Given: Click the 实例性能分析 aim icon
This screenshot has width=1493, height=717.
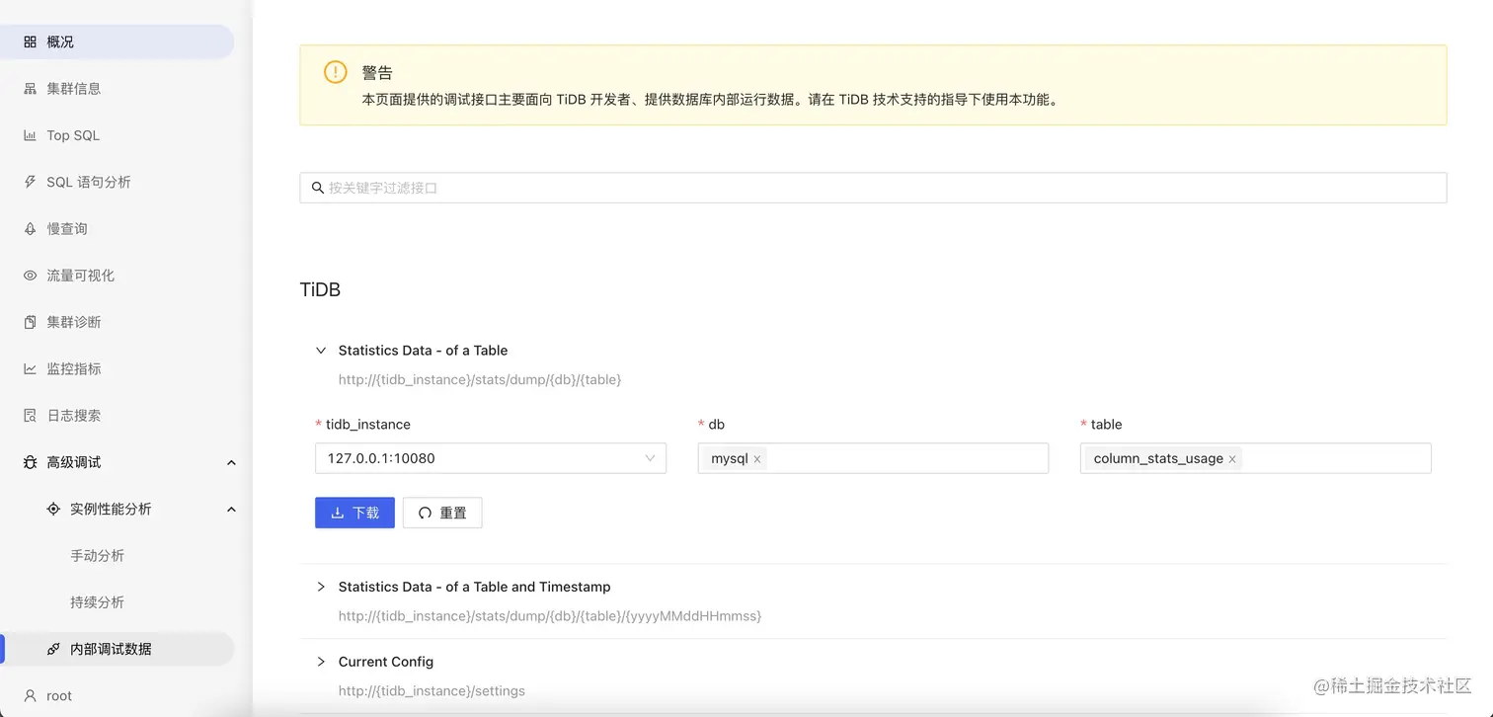Looking at the screenshot, I should click(x=53, y=509).
